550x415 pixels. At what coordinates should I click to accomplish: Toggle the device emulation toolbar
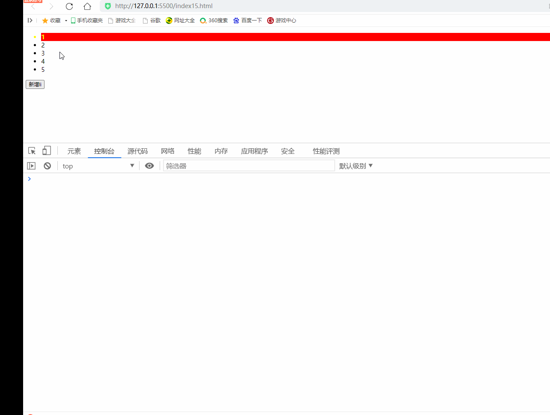point(46,150)
